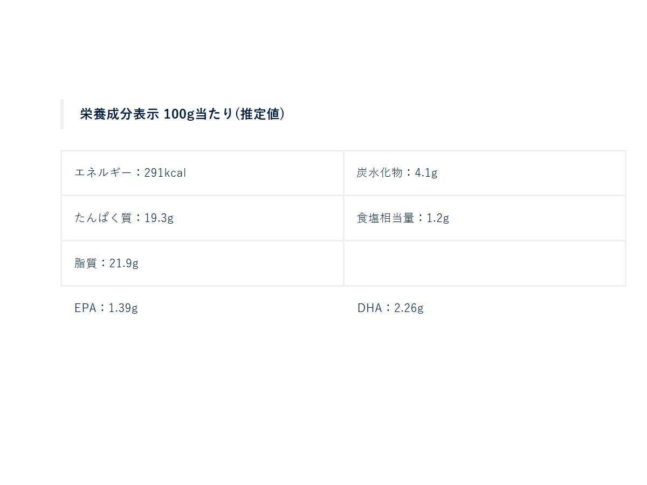Click the gray accent bar beside the heading
The width and height of the screenshot is (647, 485).
pyautogui.click(x=62, y=114)
